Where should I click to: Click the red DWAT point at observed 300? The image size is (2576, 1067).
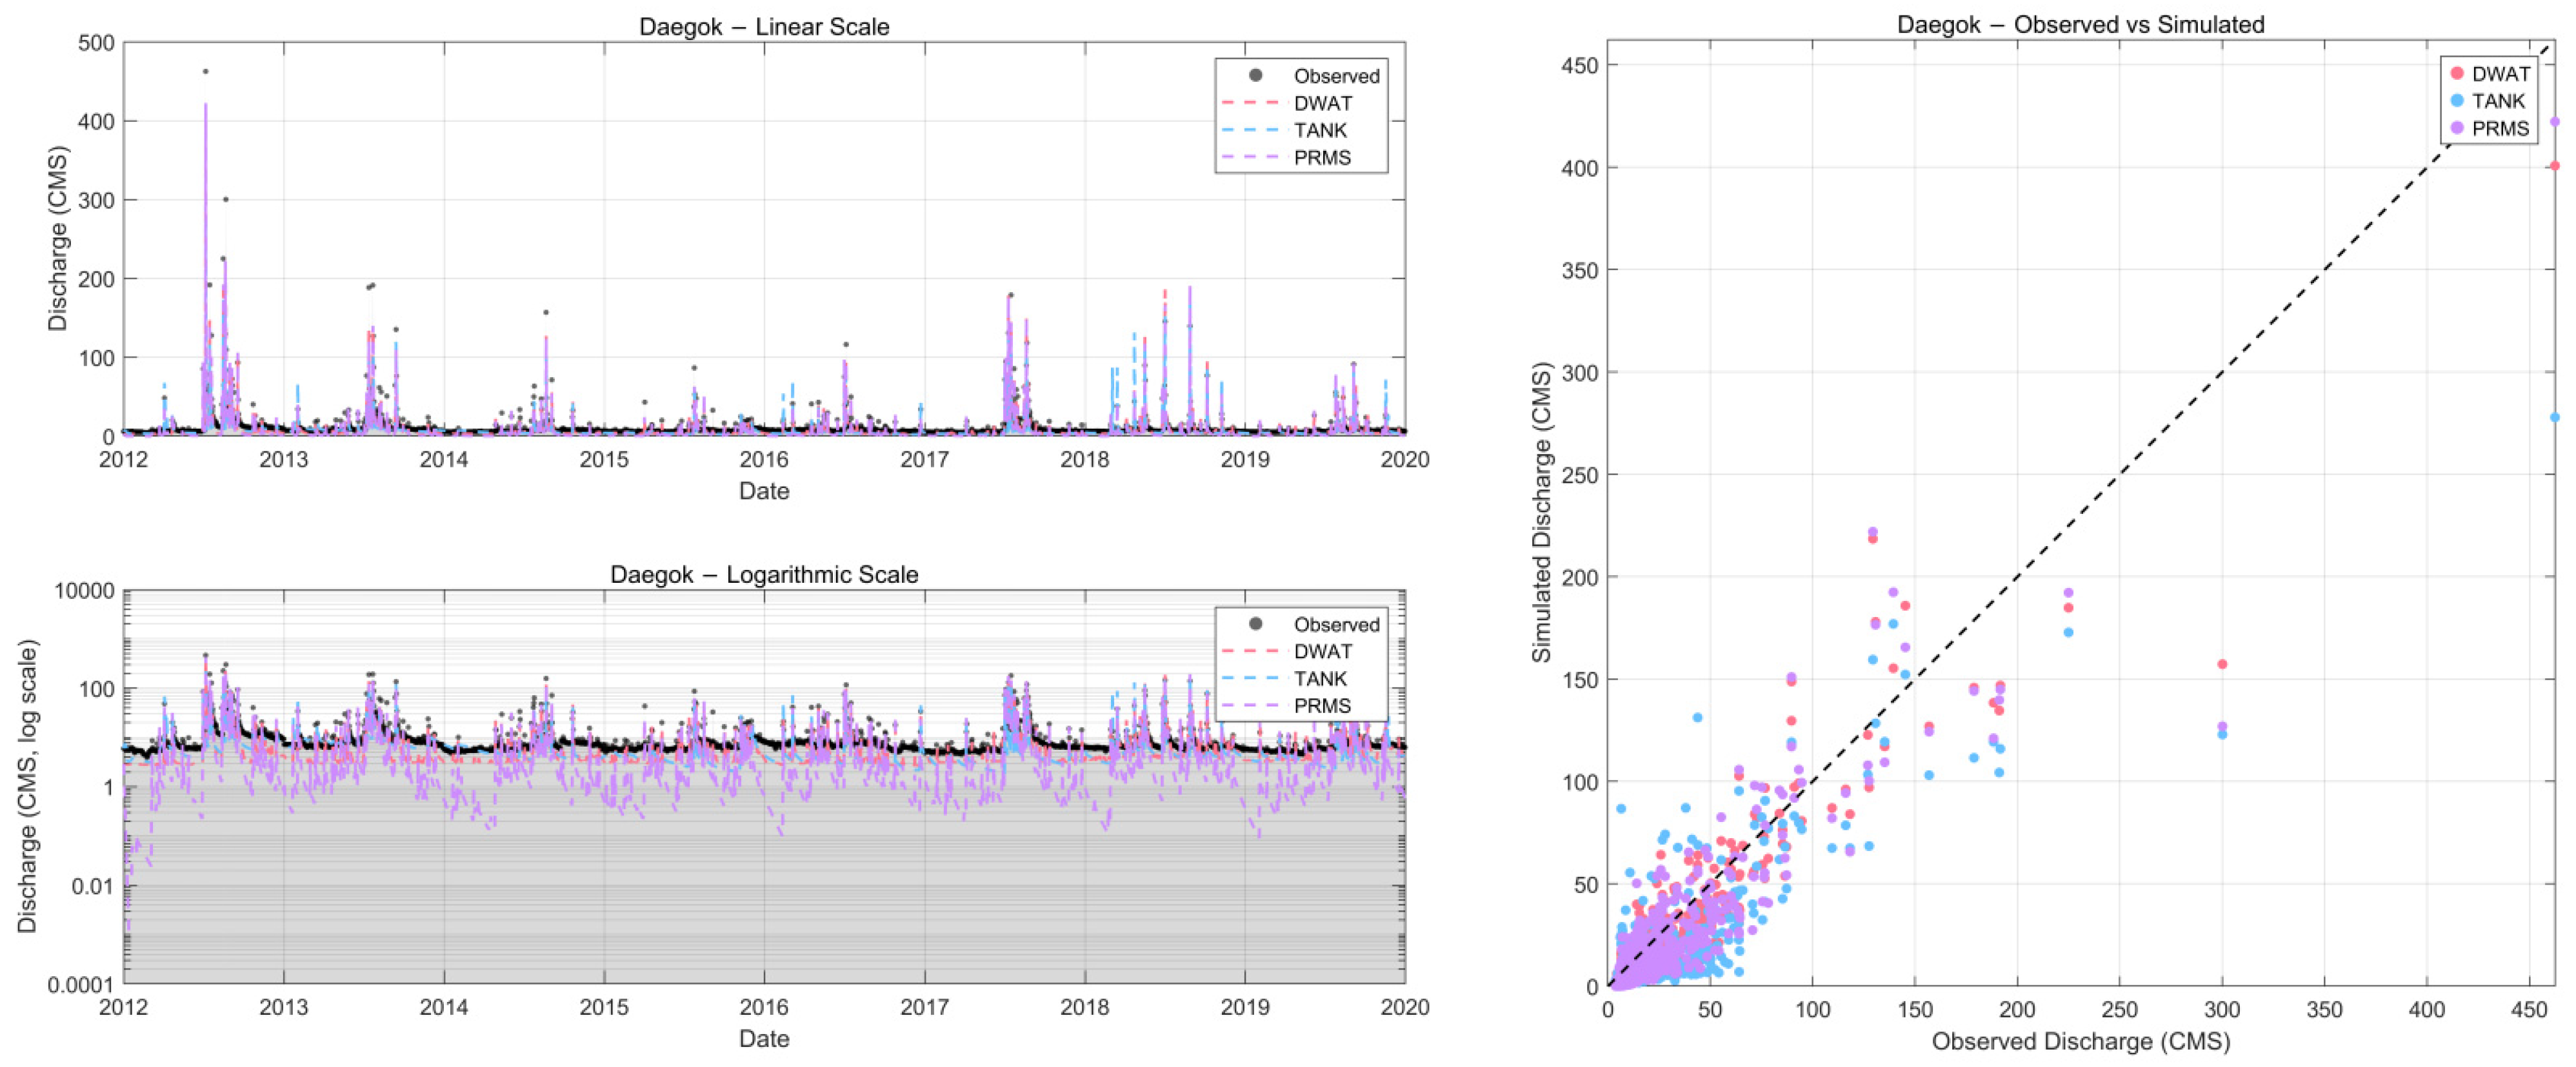coord(2222,665)
